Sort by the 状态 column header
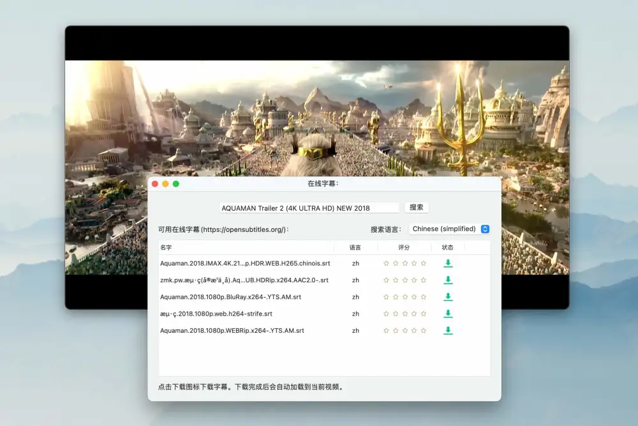This screenshot has width=638, height=426. point(448,247)
